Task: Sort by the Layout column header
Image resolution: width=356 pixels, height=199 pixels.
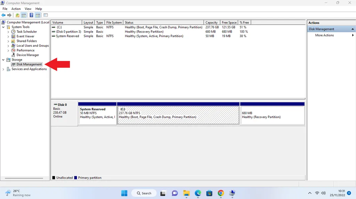Action: pos(88,22)
